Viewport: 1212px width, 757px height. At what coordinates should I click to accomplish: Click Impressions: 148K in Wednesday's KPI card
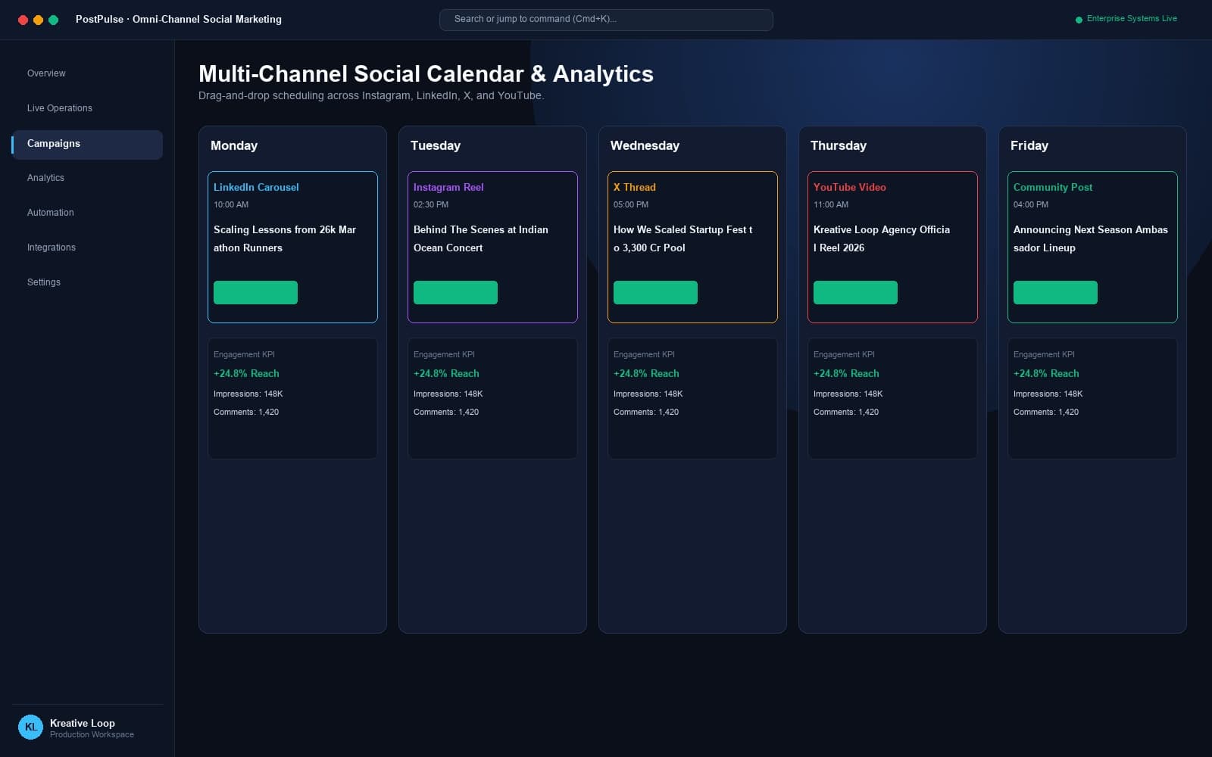point(648,394)
